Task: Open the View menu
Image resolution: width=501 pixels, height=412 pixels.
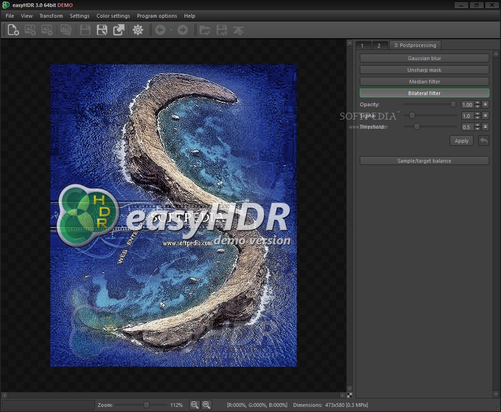Action: 27,16
